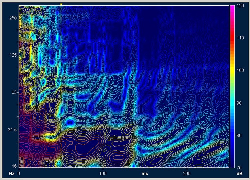
Task: Click the 0 ms time axis label
Action: (19, 173)
